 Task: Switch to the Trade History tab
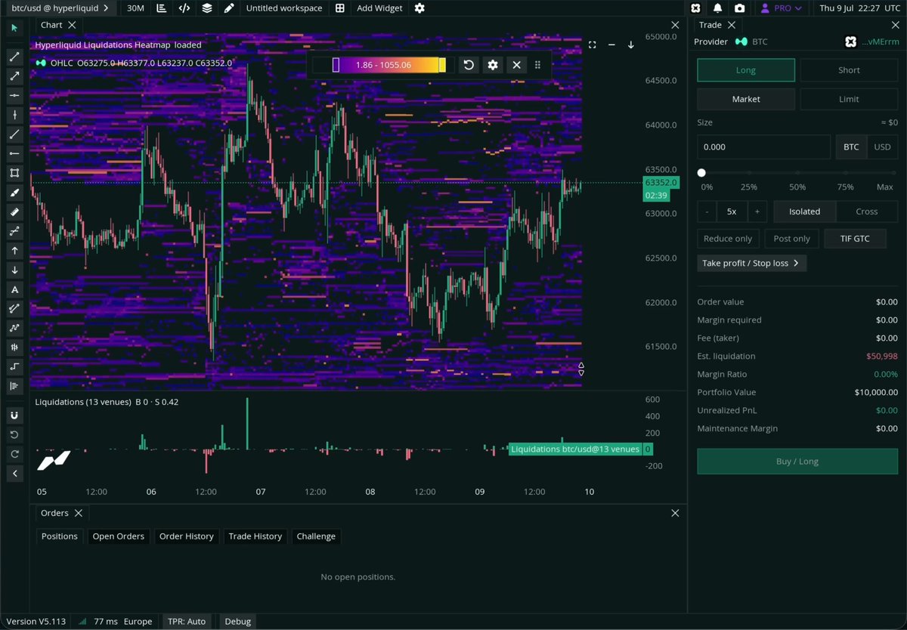(x=255, y=536)
